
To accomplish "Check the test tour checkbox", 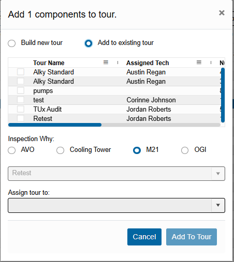I will coord(21,100).
